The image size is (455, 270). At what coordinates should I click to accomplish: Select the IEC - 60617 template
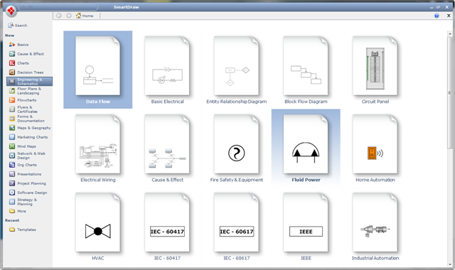coord(237,227)
